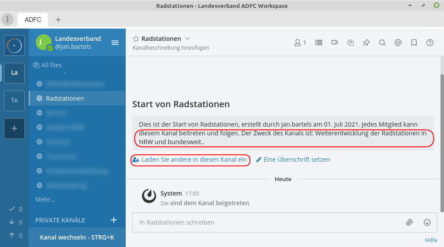The width and height of the screenshot is (444, 247).
Task: Open the three-dot application menu
Action: [x=7, y=19]
